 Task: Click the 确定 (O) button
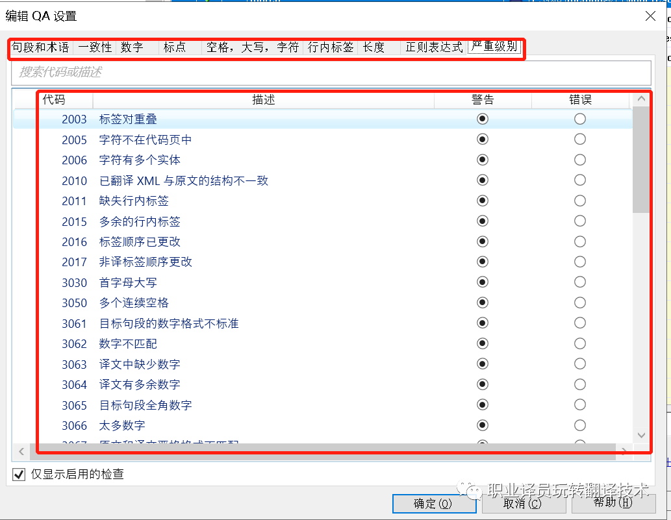tap(434, 504)
